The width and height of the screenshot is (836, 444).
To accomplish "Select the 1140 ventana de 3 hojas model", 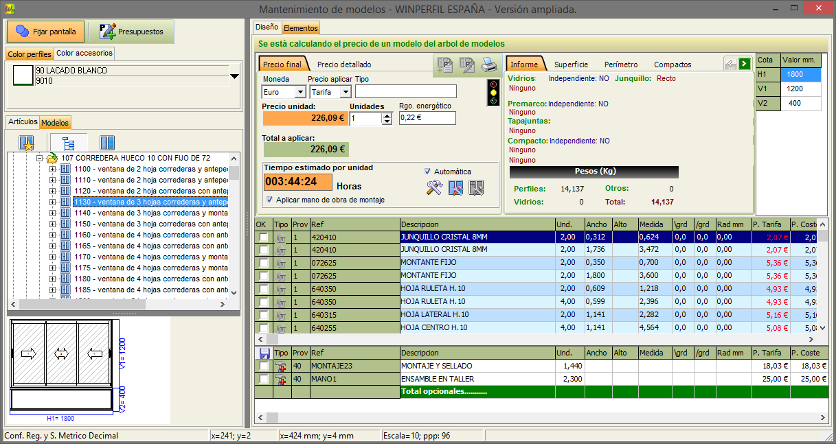I will (x=151, y=213).
